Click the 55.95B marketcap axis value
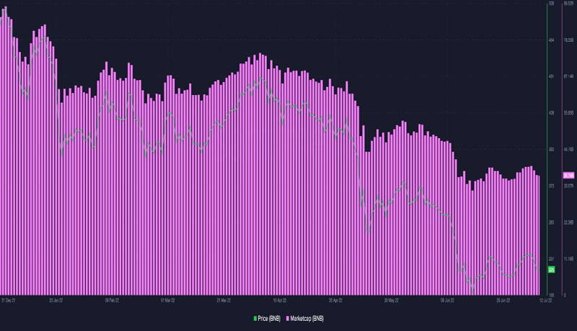This screenshot has height=331, width=577. [568, 113]
